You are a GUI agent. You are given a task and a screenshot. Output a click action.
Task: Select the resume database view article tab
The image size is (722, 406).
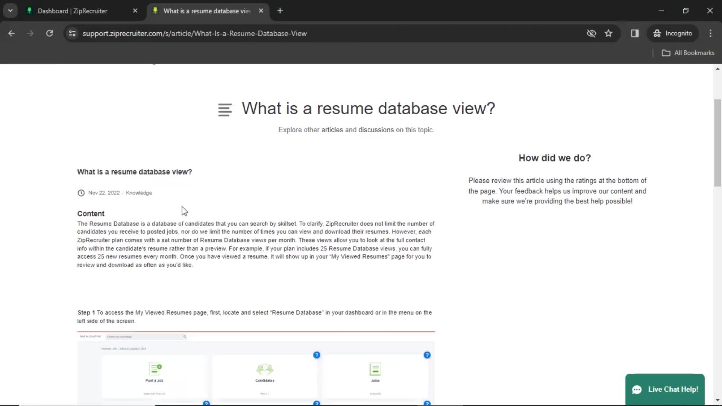(x=207, y=11)
